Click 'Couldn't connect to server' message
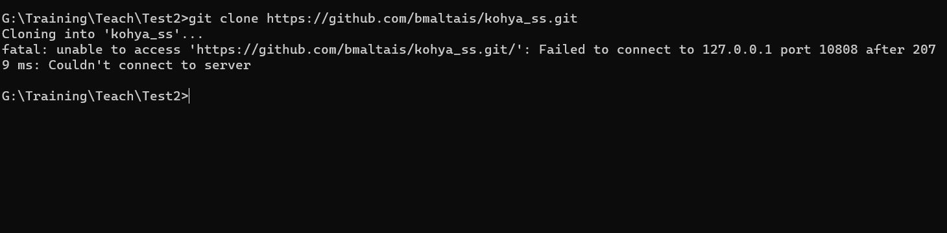The width and height of the screenshot is (947, 233). click(x=149, y=65)
